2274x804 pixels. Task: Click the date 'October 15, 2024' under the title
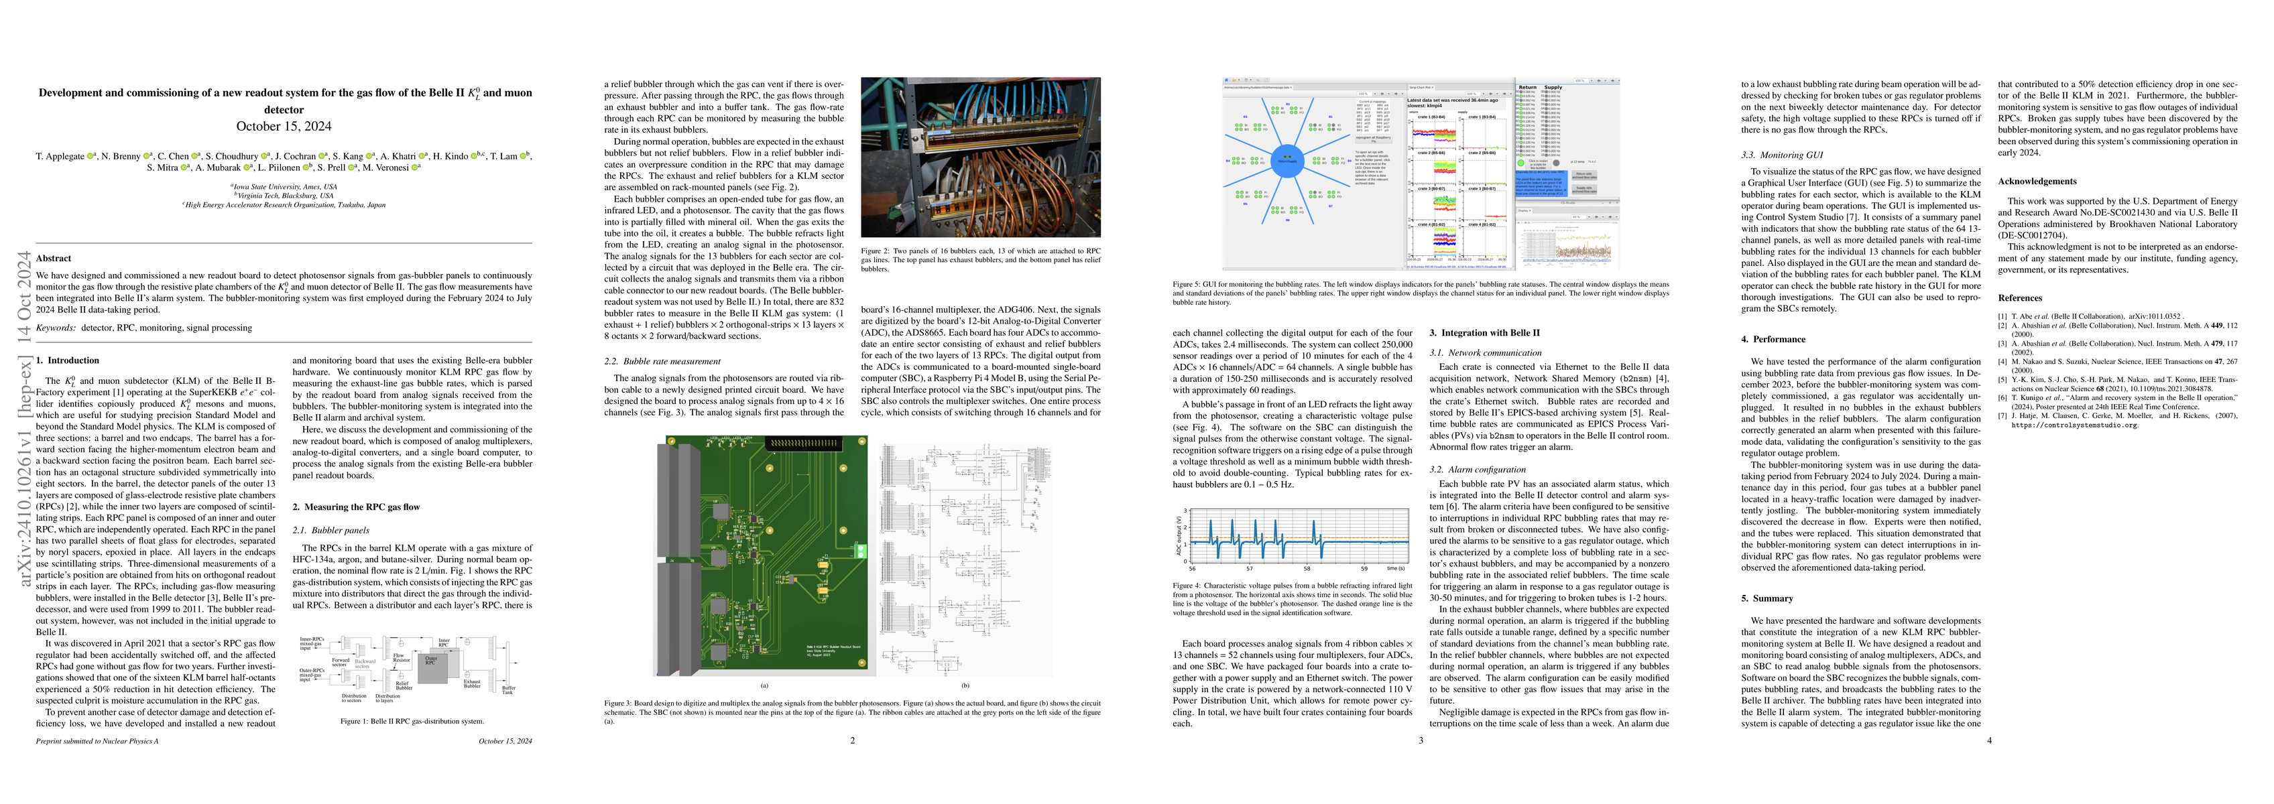pos(284,126)
